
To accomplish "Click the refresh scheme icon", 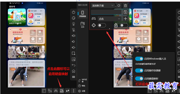I will point(119,5).
